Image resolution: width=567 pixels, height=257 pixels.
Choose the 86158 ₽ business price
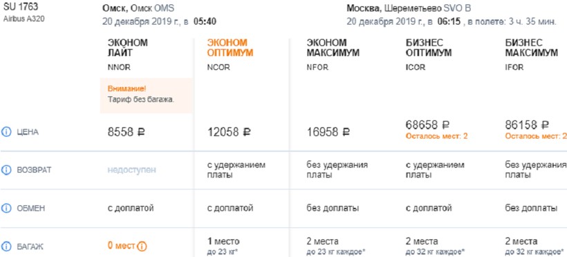(x=527, y=125)
